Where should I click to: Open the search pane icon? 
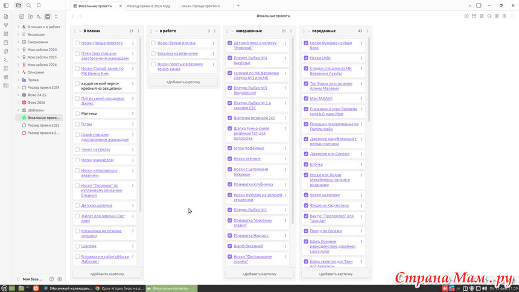tap(28, 5)
